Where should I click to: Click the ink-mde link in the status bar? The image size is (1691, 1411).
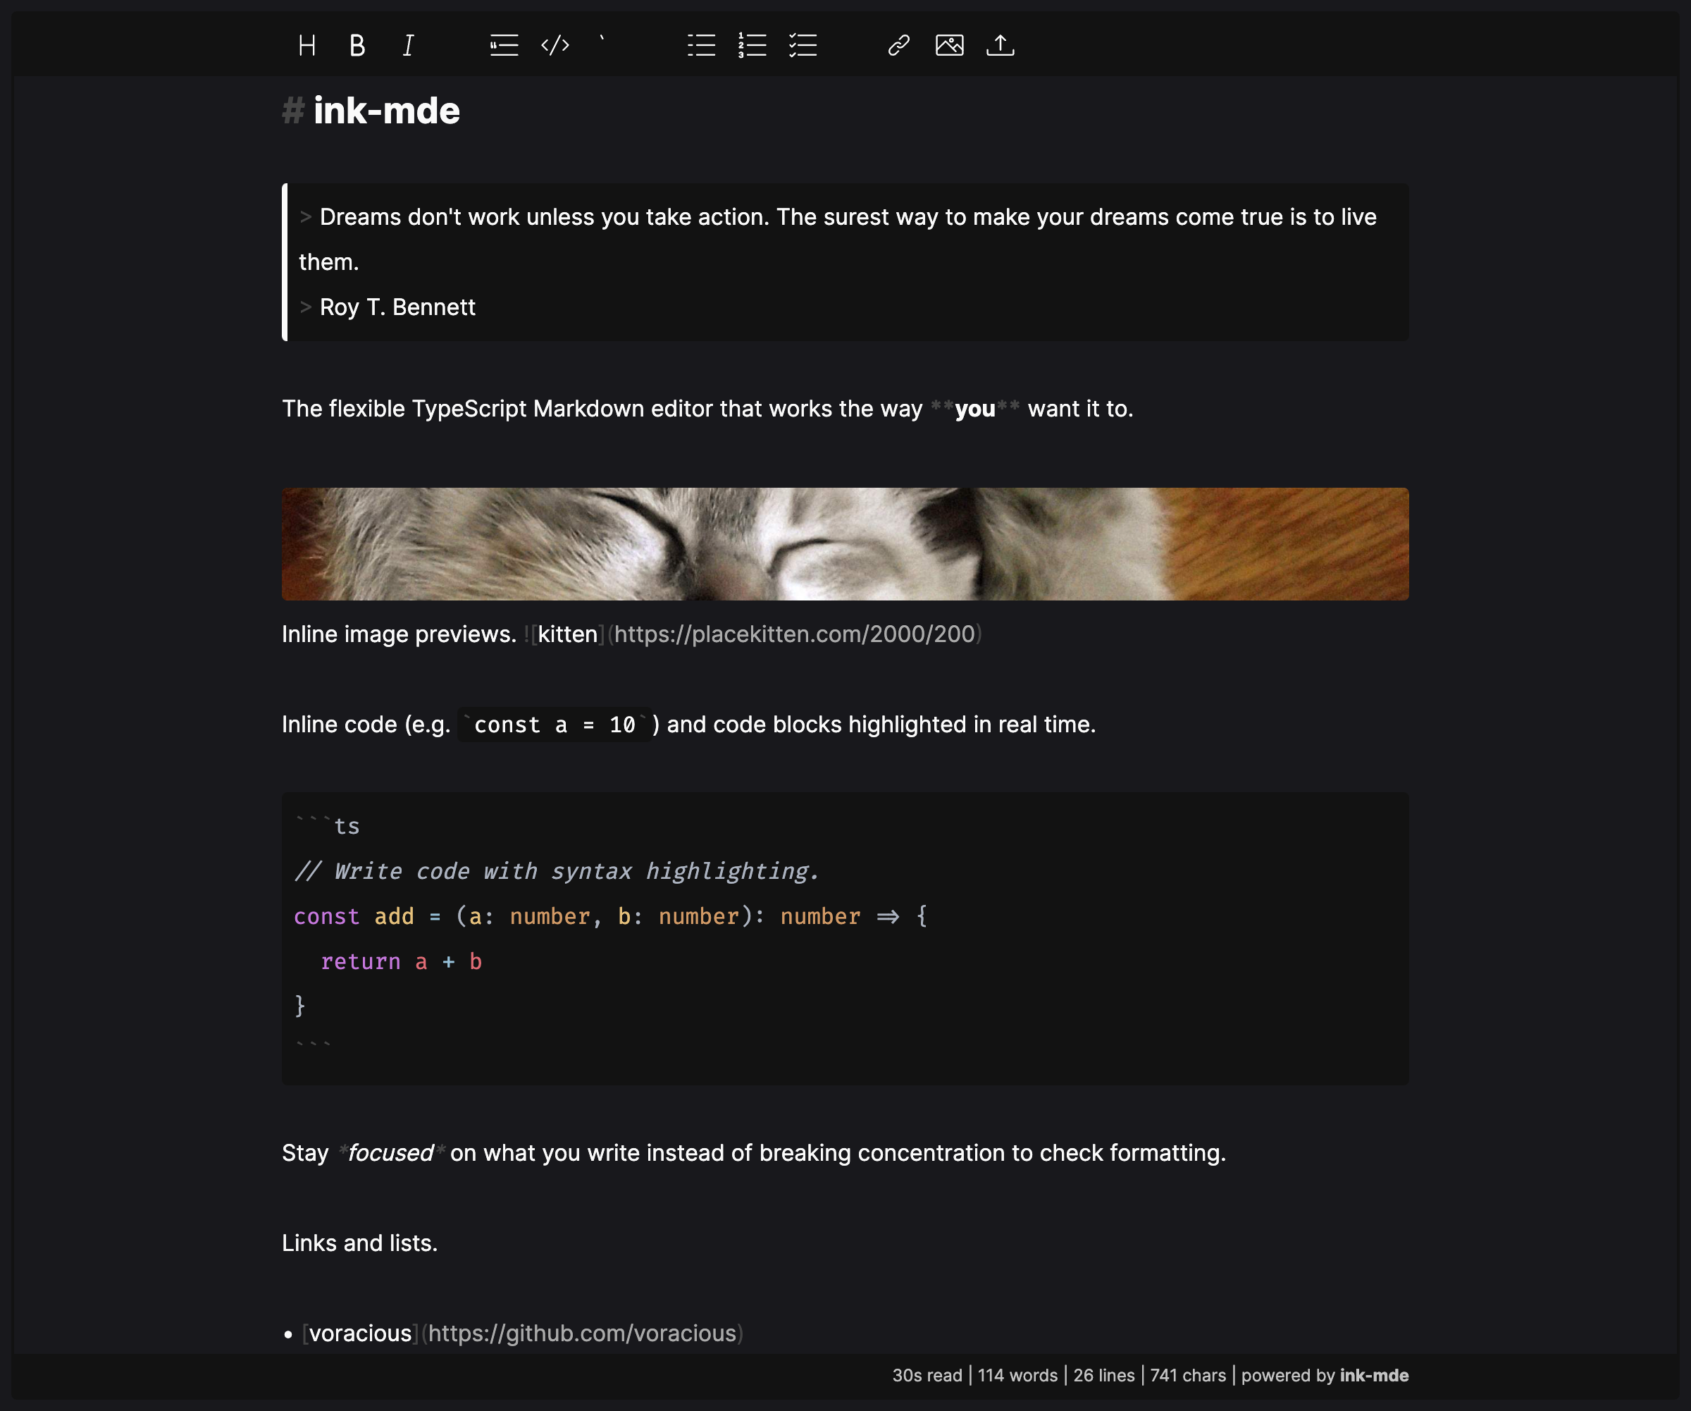click(x=1374, y=1376)
